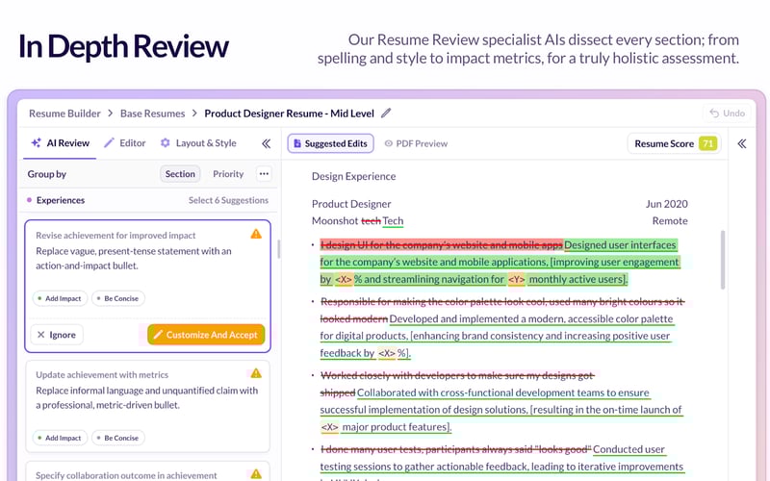This screenshot has height=481, width=770.
Task: Click the pencil icon on Editor tab
Action: [109, 142]
